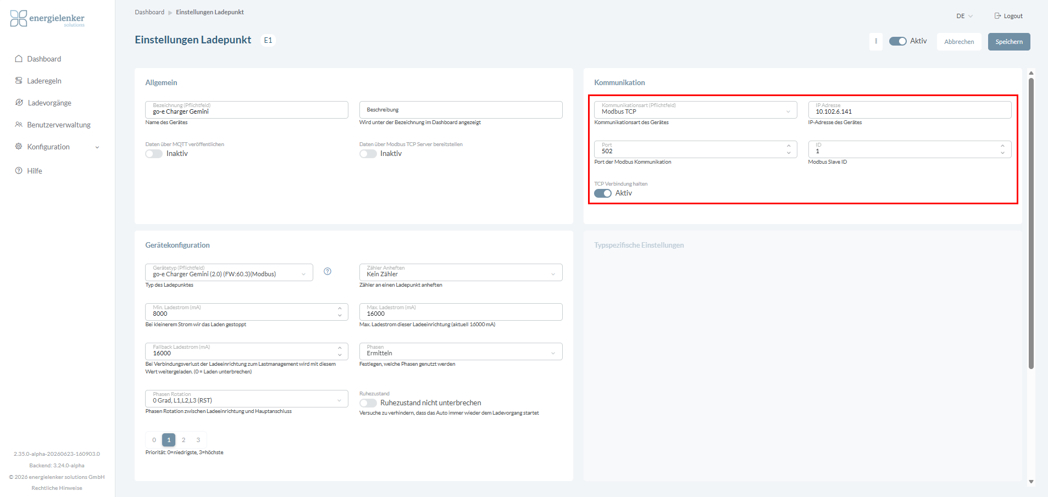Click the version 2.35.0-alpha text
This screenshot has width=1048, height=497.
[57, 454]
